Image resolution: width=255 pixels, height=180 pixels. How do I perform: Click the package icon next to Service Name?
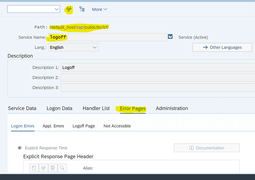(170, 37)
